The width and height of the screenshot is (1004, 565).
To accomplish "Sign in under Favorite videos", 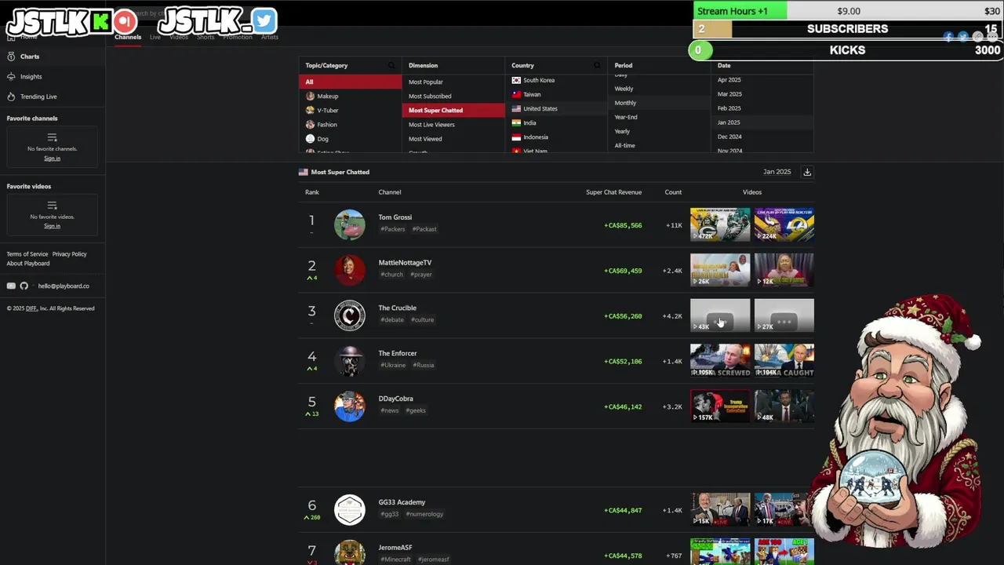I will 52,226.
